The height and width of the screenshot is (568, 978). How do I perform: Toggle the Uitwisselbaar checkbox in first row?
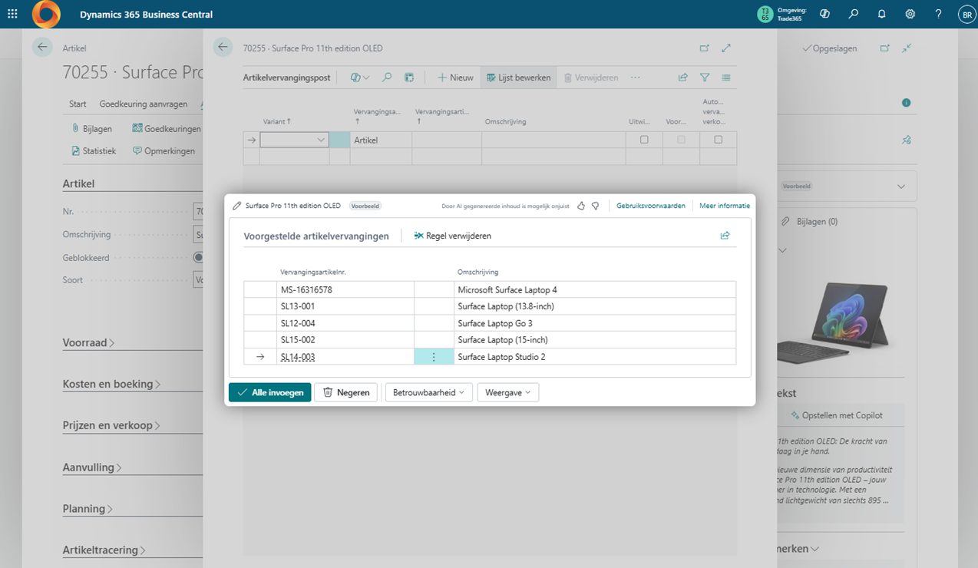coord(644,140)
